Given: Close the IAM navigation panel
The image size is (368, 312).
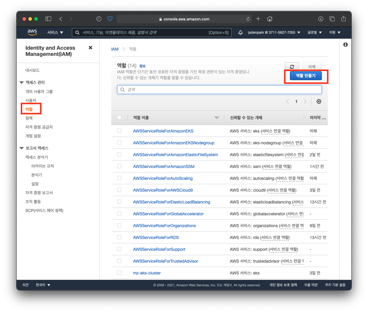Looking at the screenshot, I should (x=91, y=48).
